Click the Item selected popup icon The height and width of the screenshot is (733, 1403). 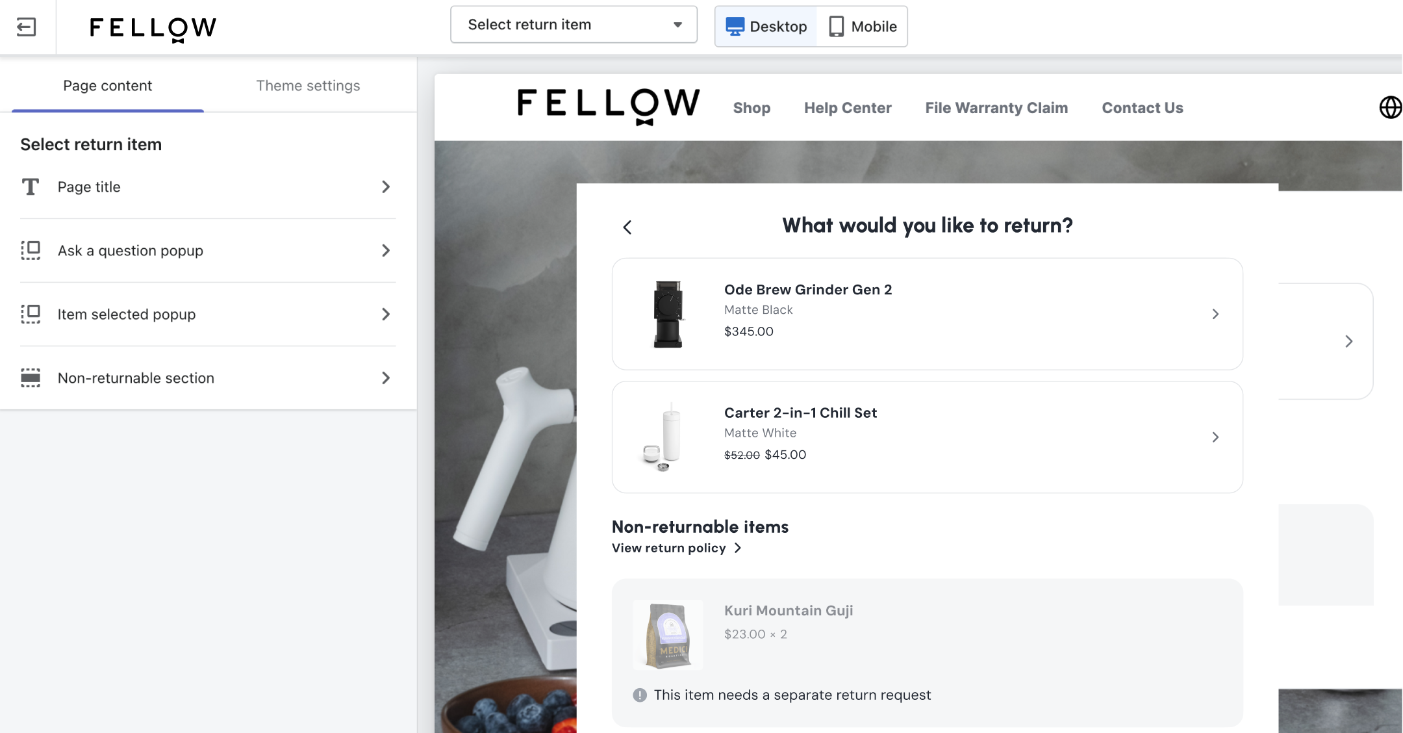pyautogui.click(x=31, y=314)
